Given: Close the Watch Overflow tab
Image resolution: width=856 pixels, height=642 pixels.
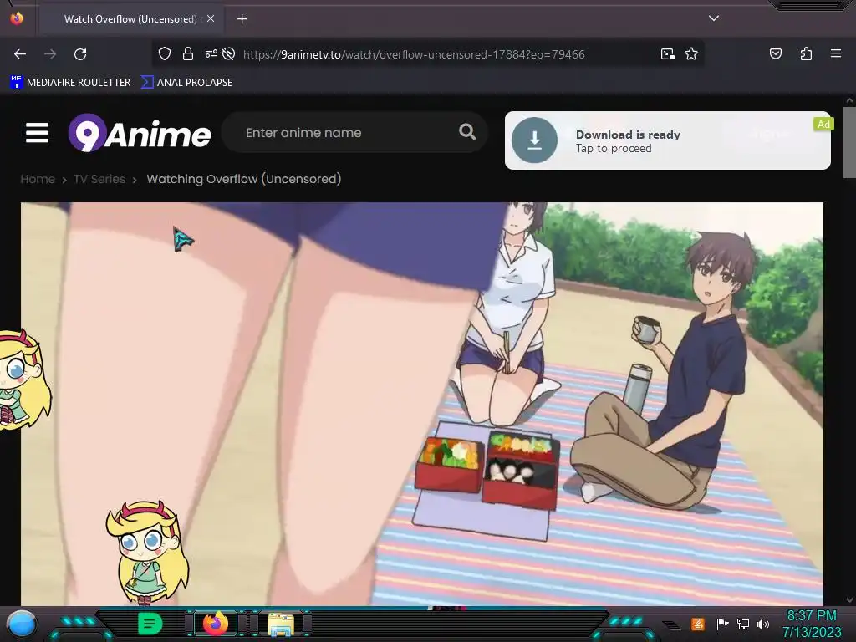Looking at the screenshot, I should [x=210, y=18].
